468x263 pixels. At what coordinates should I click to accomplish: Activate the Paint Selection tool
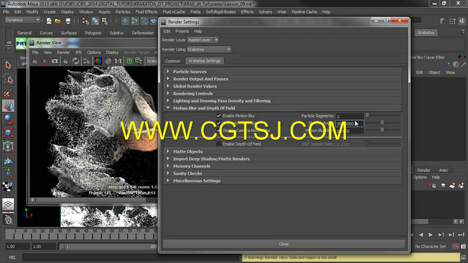click(x=8, y=92)
